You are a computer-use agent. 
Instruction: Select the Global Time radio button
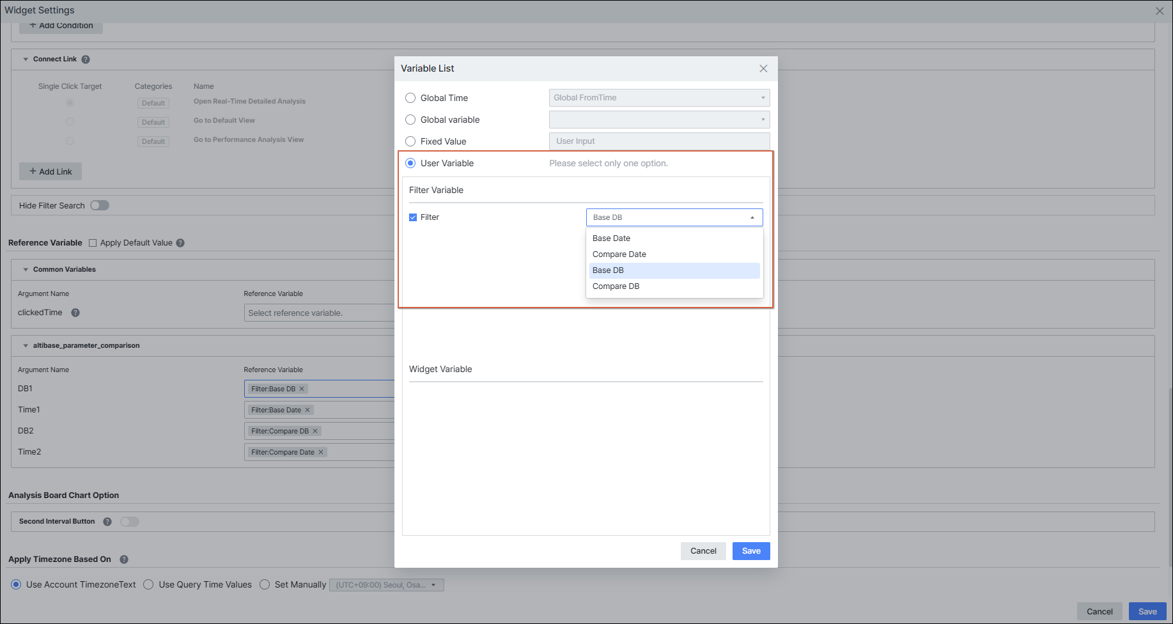[x=410, y=98]
